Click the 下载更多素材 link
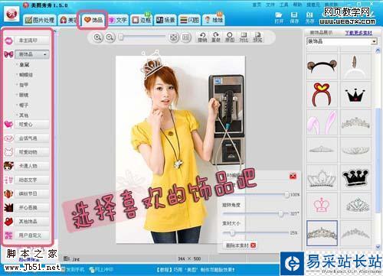383x276 pixels. (358, 33)
